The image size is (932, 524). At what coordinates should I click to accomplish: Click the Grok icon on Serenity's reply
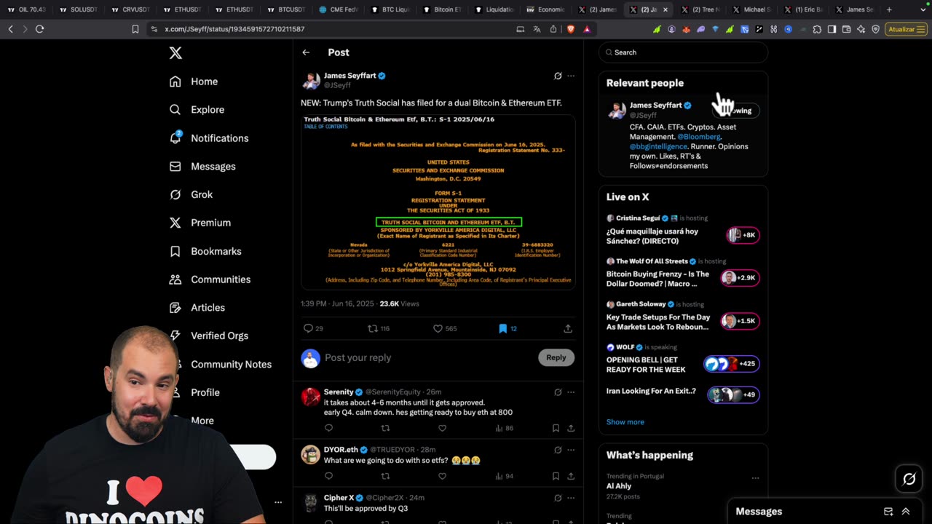tap(558, 392)
